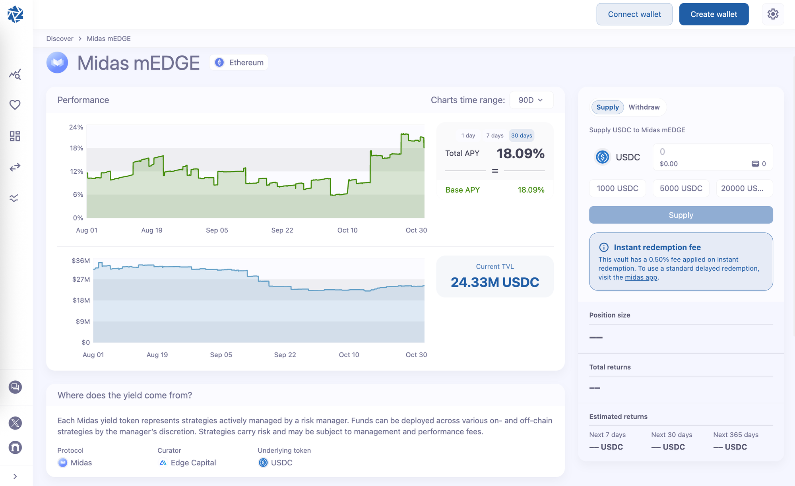Select the 1 day APY period

pyautogui.click(x=468, y=136)
